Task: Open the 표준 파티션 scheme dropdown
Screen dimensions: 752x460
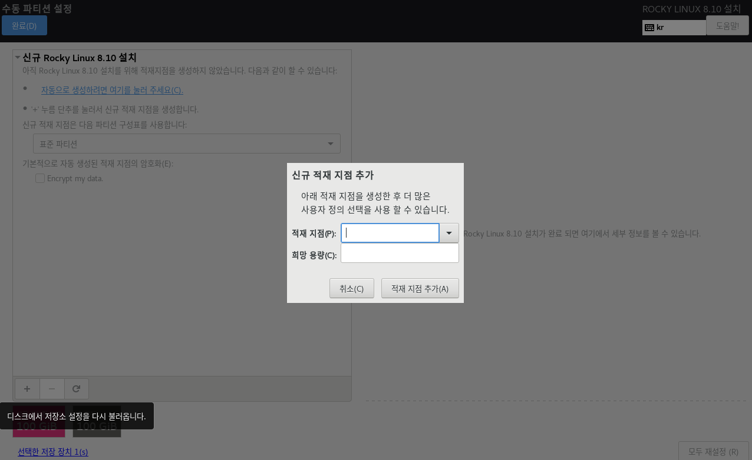Action: [x=187, y=144]
